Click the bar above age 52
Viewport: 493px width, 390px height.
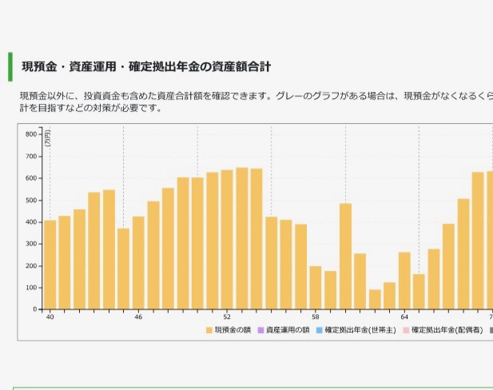click(x=227, y=240)
